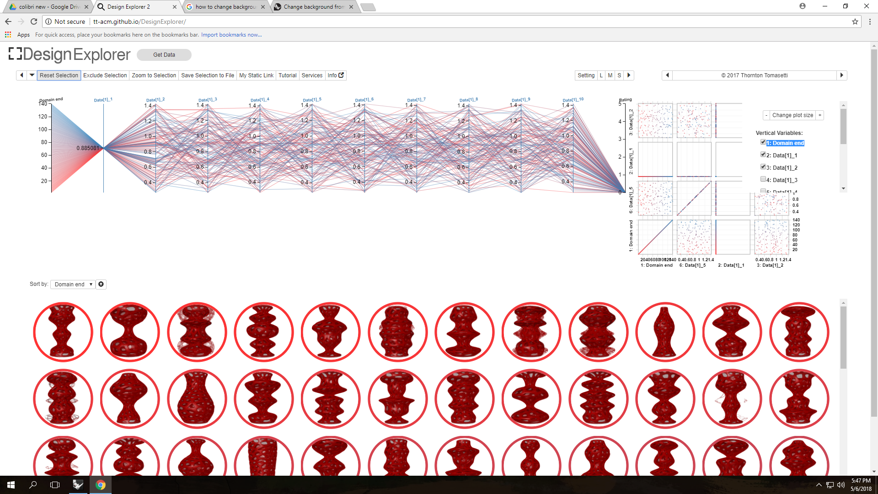Image resolution: width=878 pixels, height=494 pixels.
Task: Click the plus to increase plot size
Action: [820, 115]
